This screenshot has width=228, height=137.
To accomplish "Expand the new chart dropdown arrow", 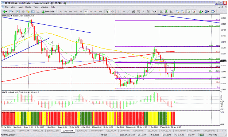I will [7, 12].
